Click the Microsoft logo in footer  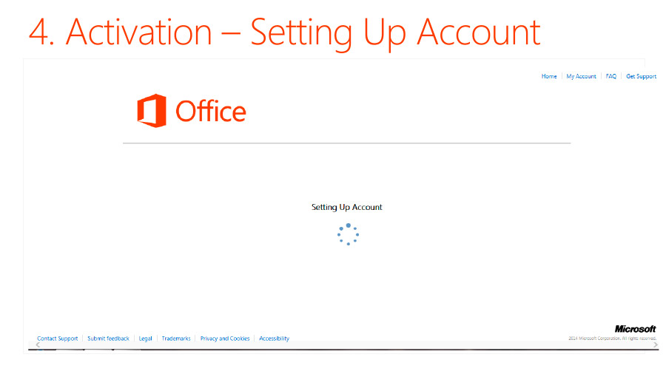click(x=635, y=329)
